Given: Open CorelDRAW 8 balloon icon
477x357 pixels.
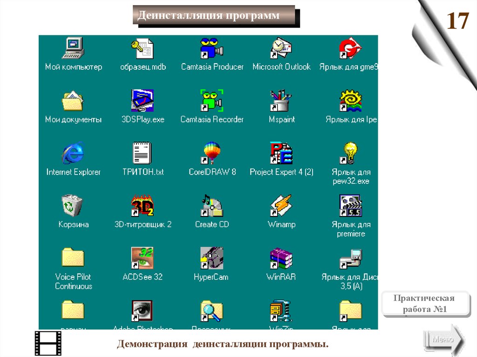Looking at the screenshot, I should coord(212,153).
